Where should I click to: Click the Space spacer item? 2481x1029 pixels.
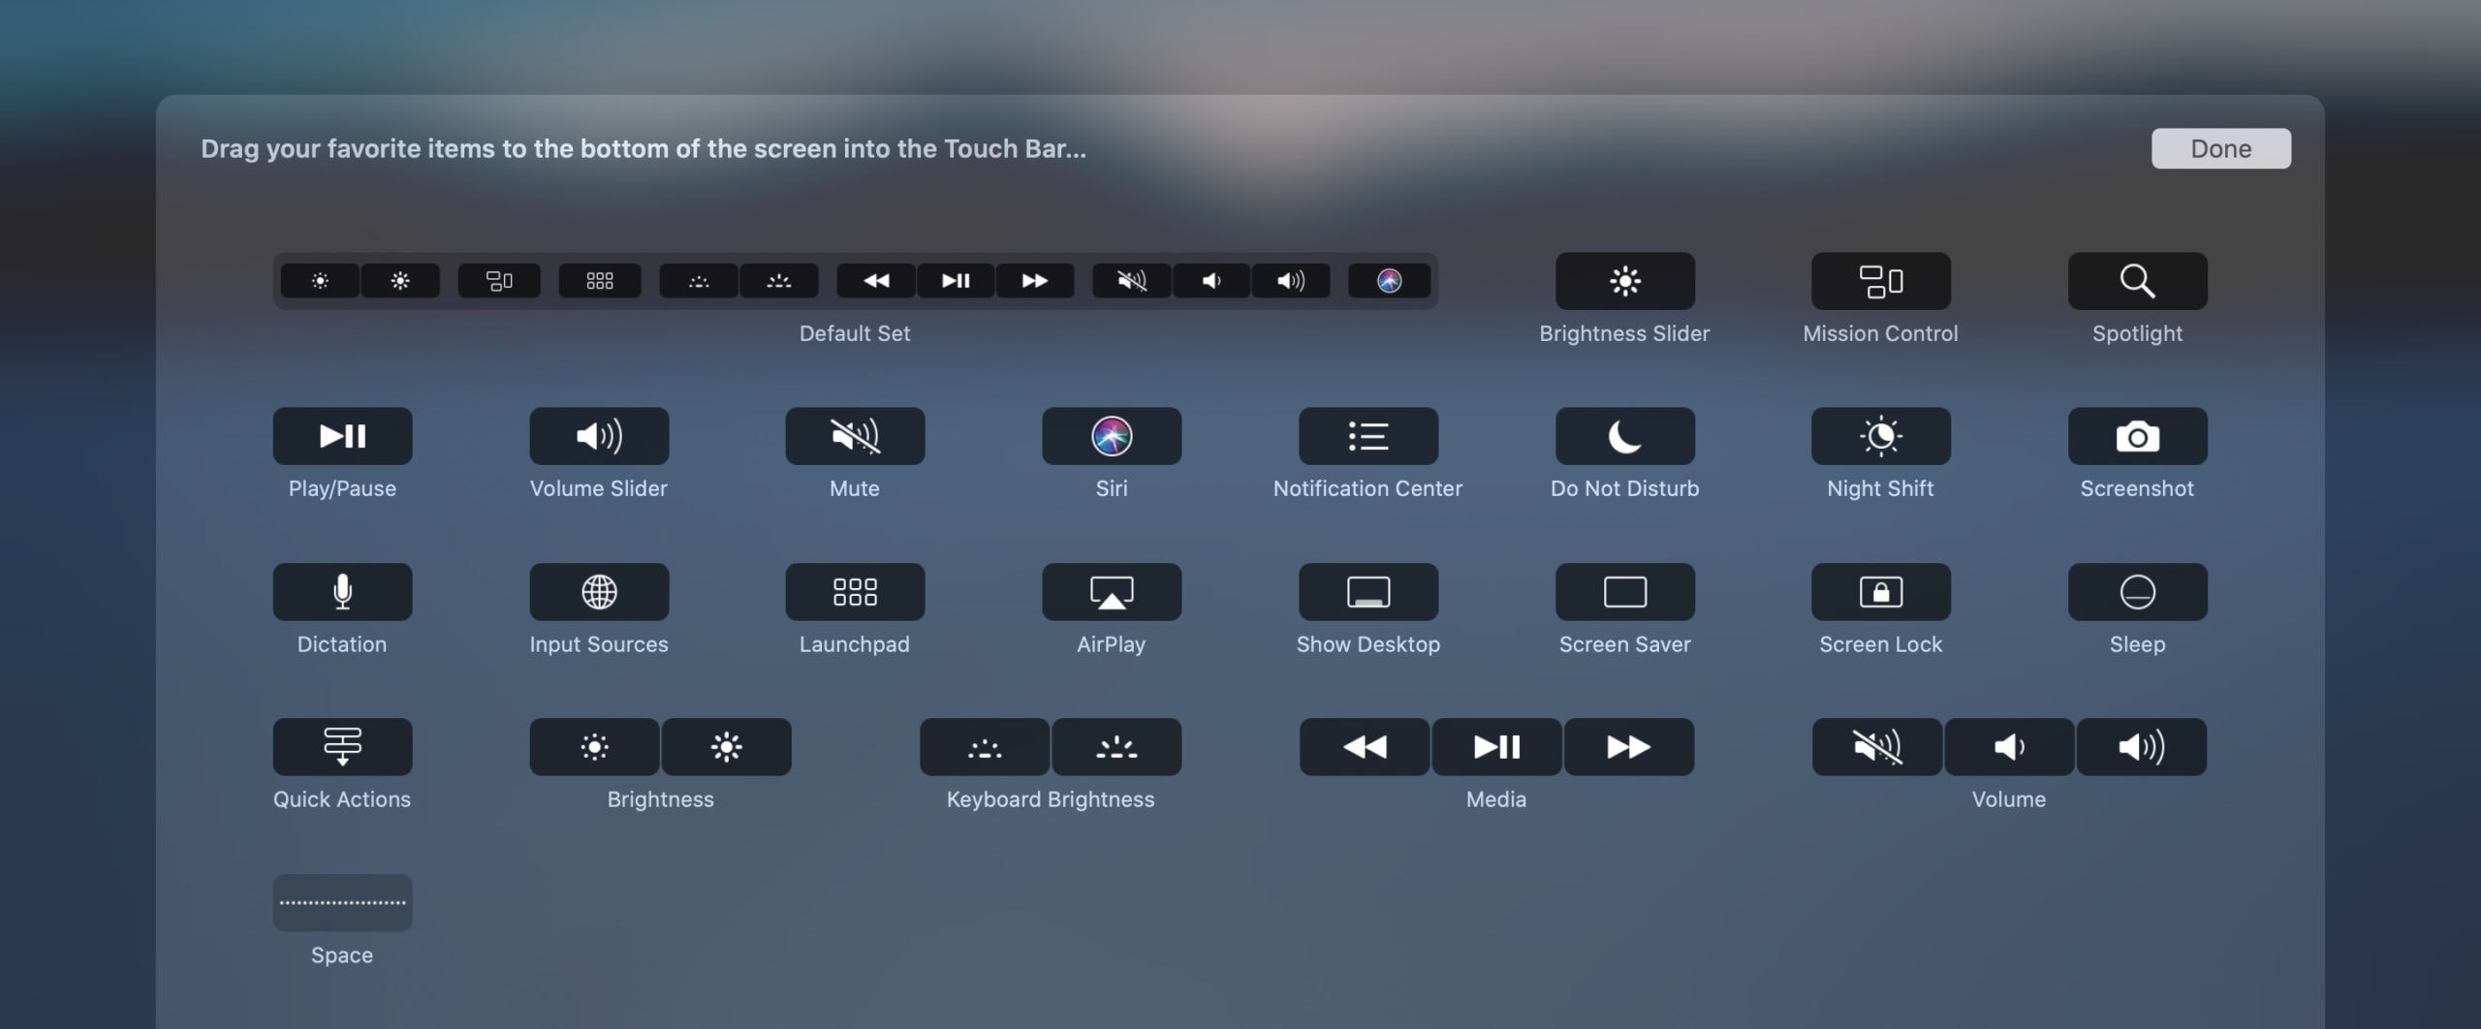(x=342, y=903)
